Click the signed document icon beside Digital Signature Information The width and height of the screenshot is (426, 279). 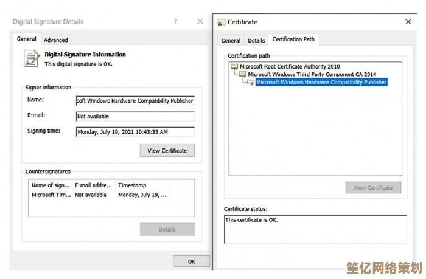[x=31, y=58]
